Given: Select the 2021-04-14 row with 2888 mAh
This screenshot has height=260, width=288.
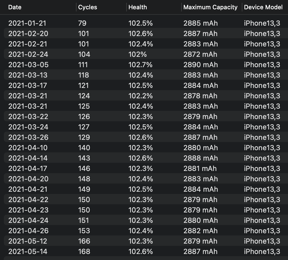Looking at the screenshot, I should [146, 158].
